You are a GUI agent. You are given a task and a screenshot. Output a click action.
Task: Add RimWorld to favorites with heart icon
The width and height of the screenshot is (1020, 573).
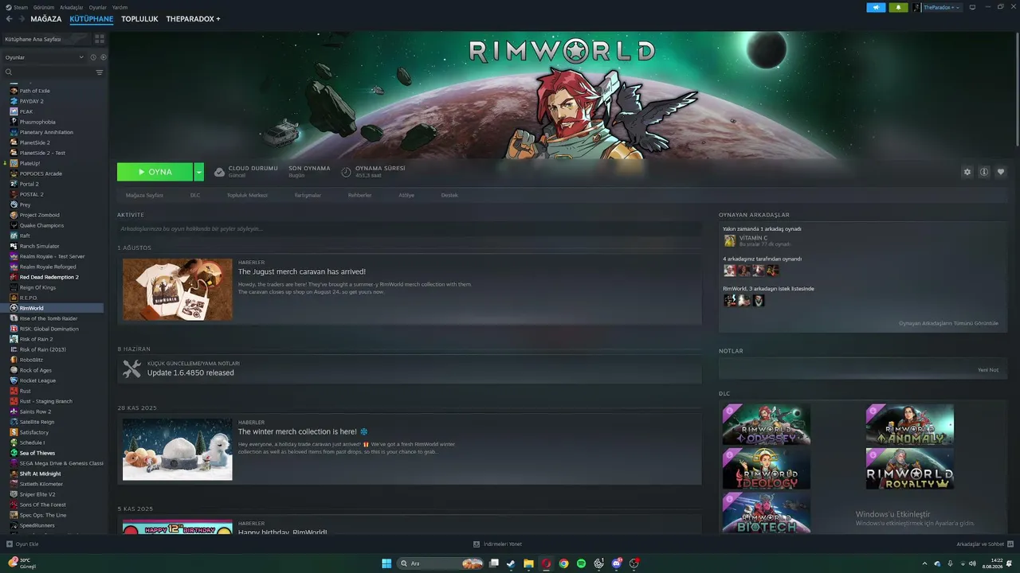[x=1001, y=172]
